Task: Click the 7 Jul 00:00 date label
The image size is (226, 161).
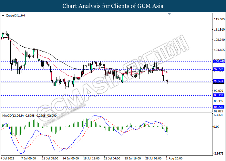Action: (x=29, y=158)
